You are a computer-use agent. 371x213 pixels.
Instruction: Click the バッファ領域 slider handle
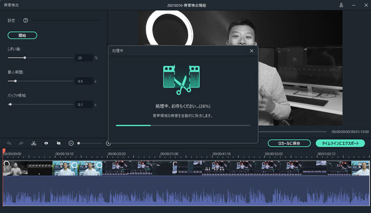[10, 104]
